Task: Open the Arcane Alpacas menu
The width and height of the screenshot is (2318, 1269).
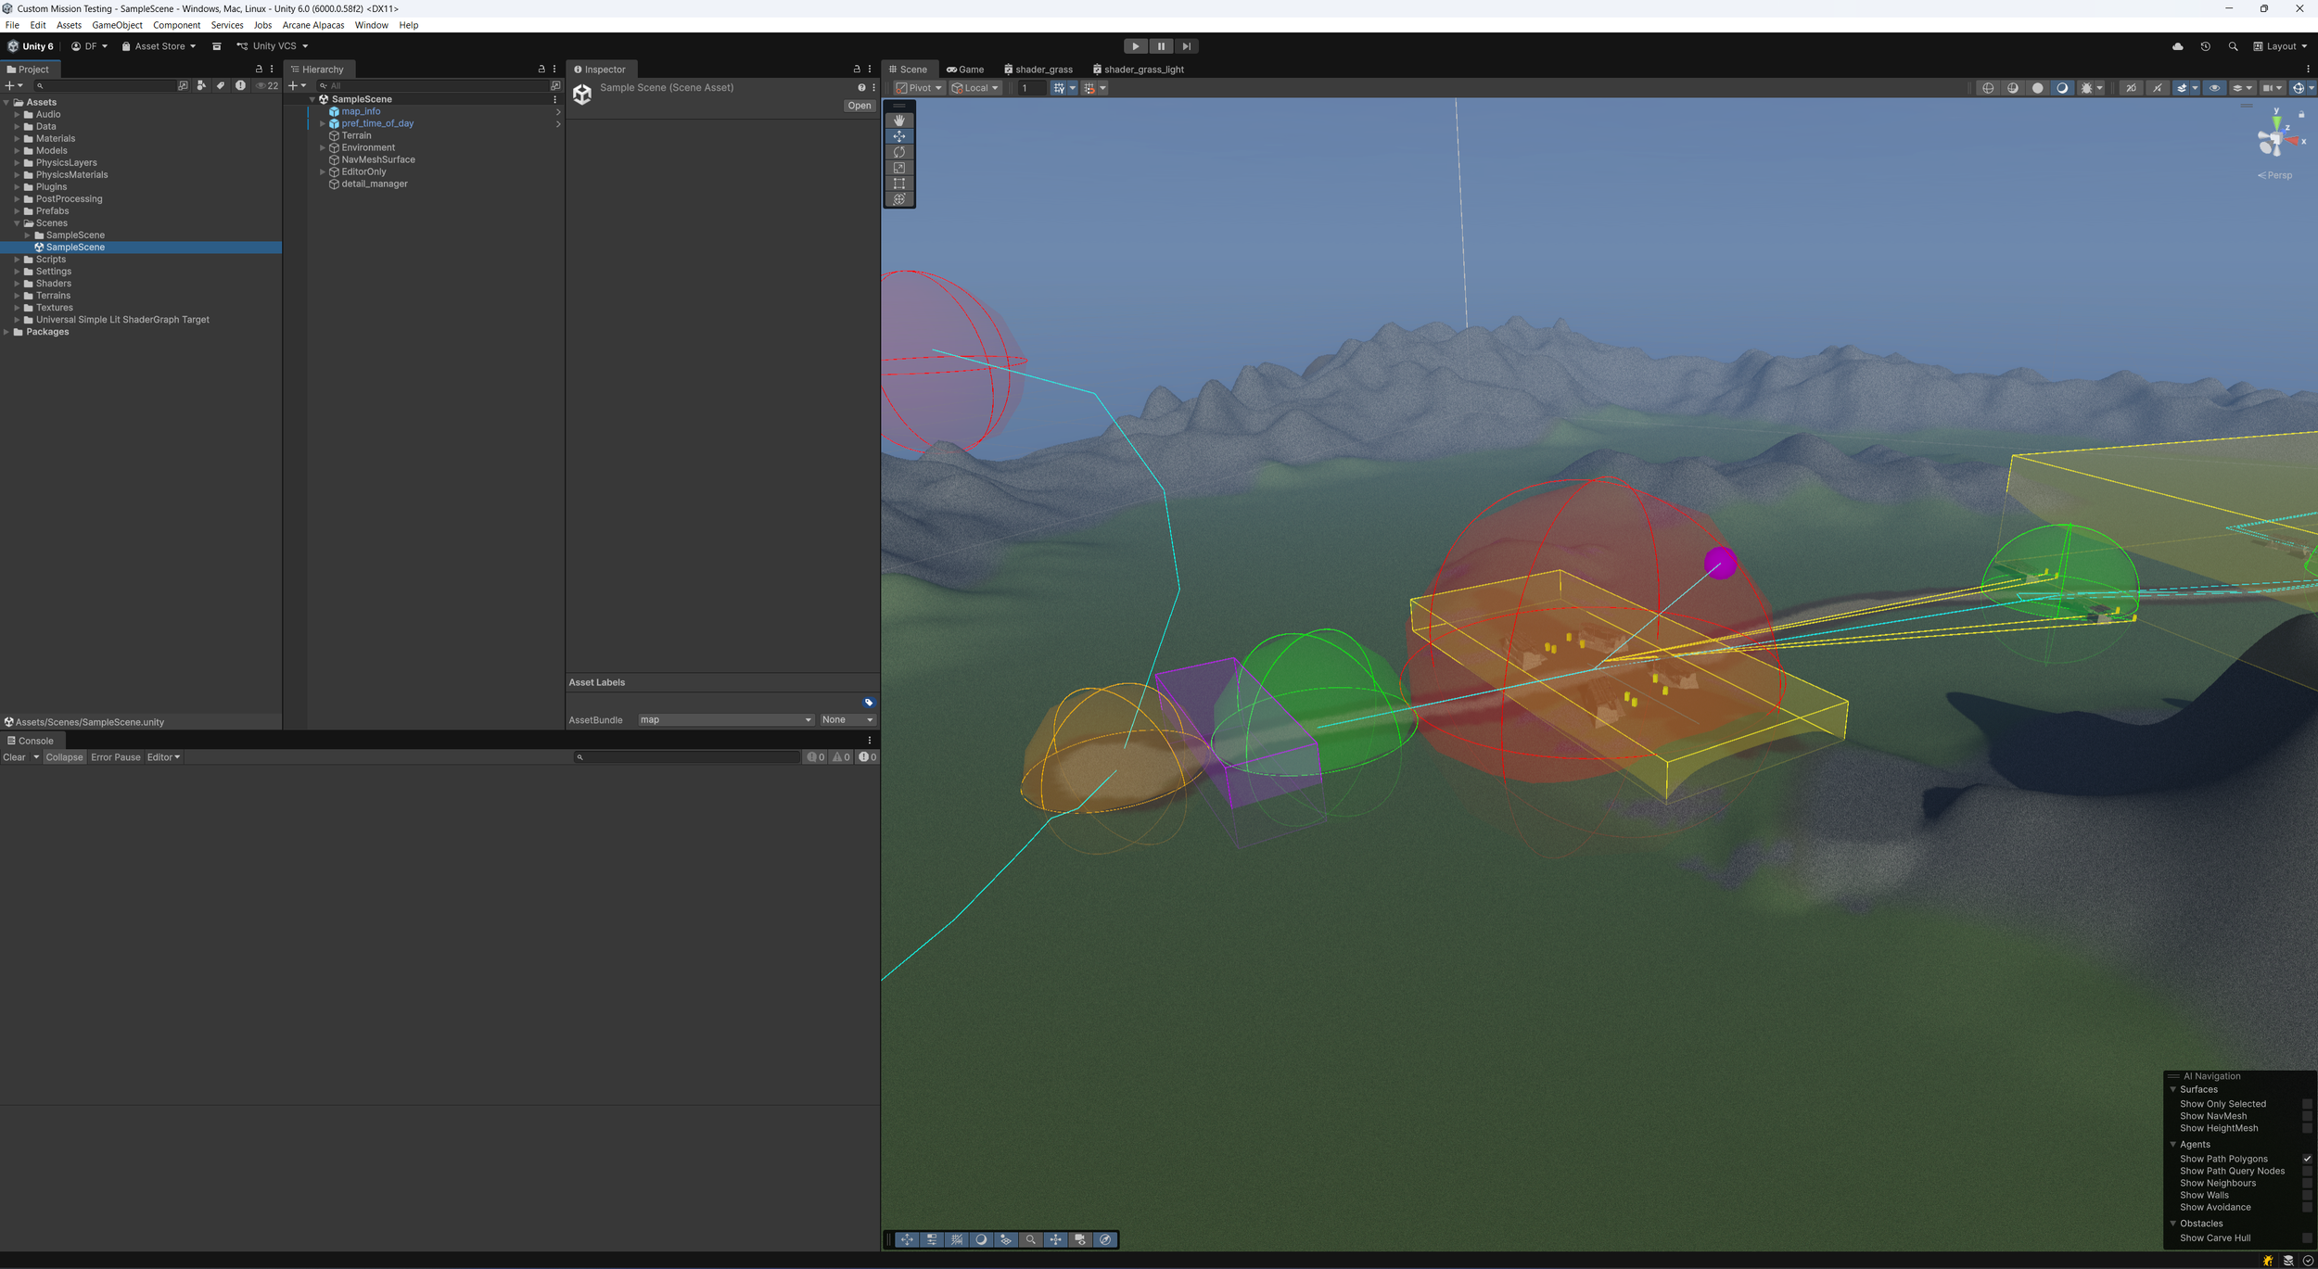Action: click(312, 25)
